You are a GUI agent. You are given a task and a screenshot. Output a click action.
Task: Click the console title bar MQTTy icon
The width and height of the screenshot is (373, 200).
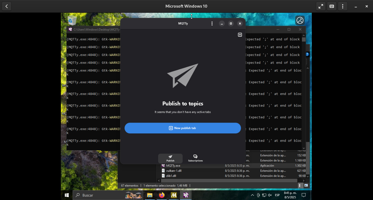pyautogui.click(x=70, y=29)
